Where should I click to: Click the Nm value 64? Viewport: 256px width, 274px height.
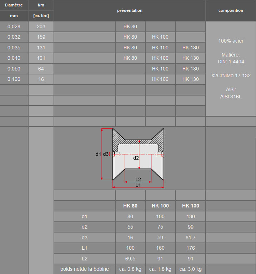pos(41,69)
